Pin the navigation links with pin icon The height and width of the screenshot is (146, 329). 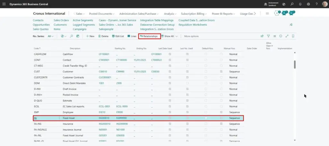(x=291, y=25)
